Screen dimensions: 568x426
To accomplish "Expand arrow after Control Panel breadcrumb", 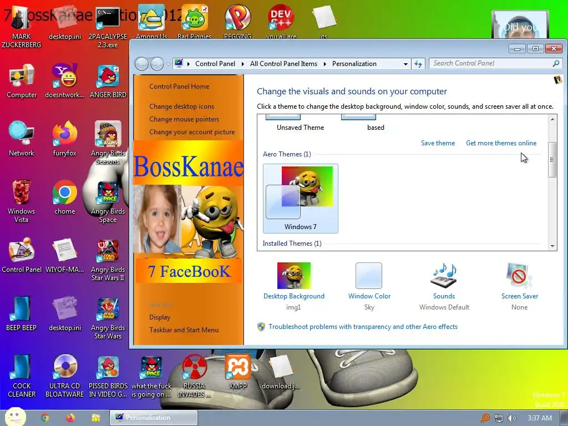I will [242, 64].
